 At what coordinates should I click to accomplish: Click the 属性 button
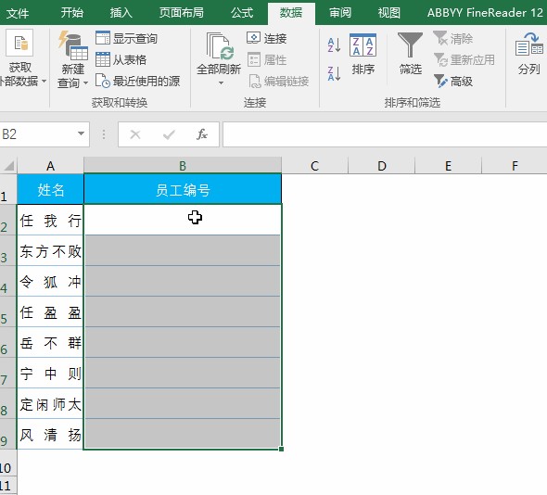tap(267, 59)
